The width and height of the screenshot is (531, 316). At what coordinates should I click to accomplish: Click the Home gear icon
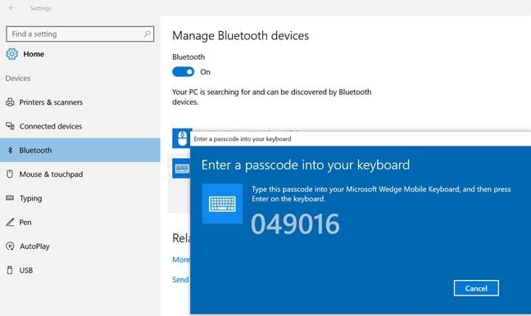(11, 54)
